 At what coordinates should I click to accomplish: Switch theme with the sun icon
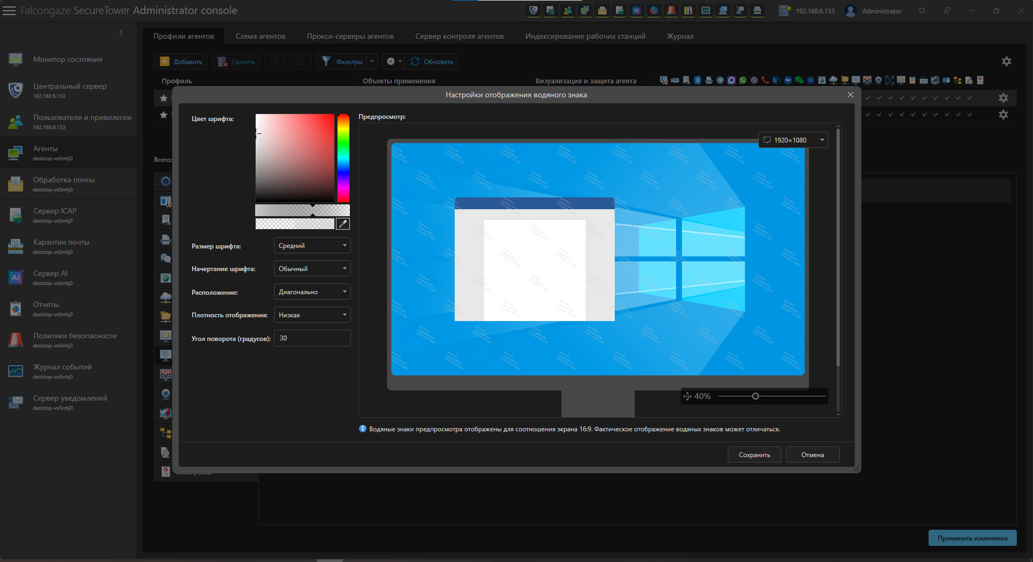click(x=922, y=11)
